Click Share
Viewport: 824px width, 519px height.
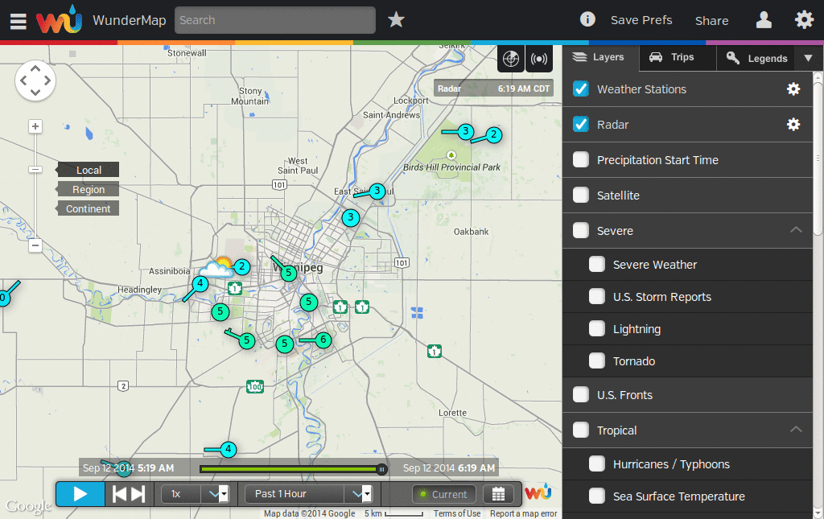coord(711,20)
